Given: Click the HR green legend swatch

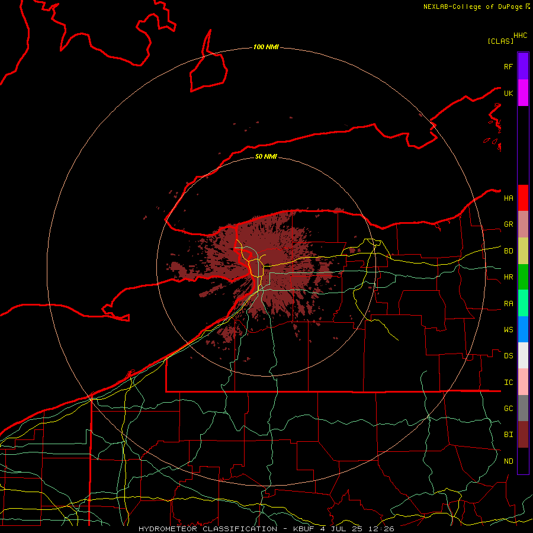Looking at the screenshot, I should 523,277.
